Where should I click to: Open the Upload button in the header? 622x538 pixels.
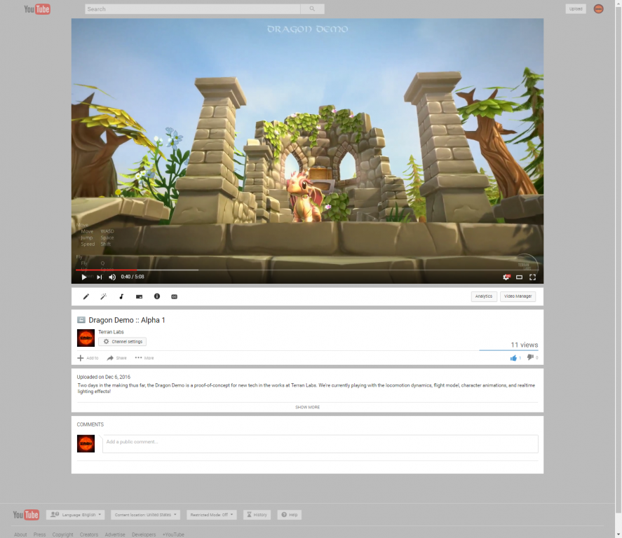pos(576,8)
